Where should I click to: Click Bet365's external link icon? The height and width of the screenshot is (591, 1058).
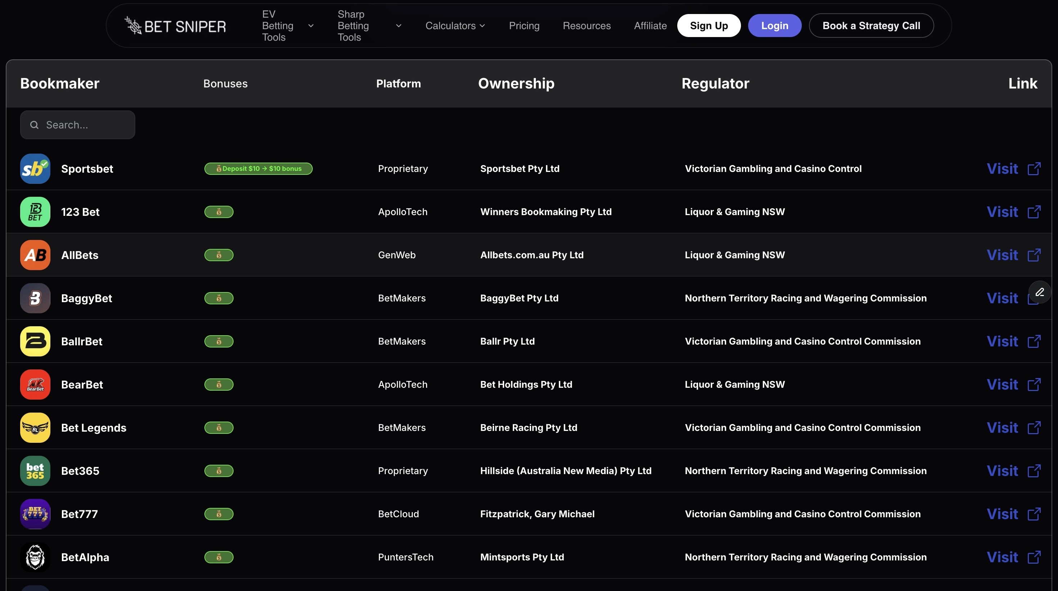1034,471
